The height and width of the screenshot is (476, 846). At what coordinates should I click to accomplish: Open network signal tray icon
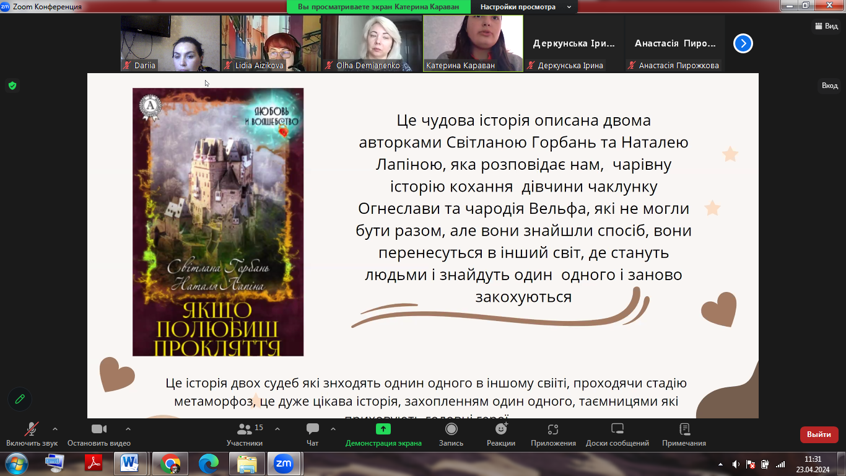coord(781,464)
